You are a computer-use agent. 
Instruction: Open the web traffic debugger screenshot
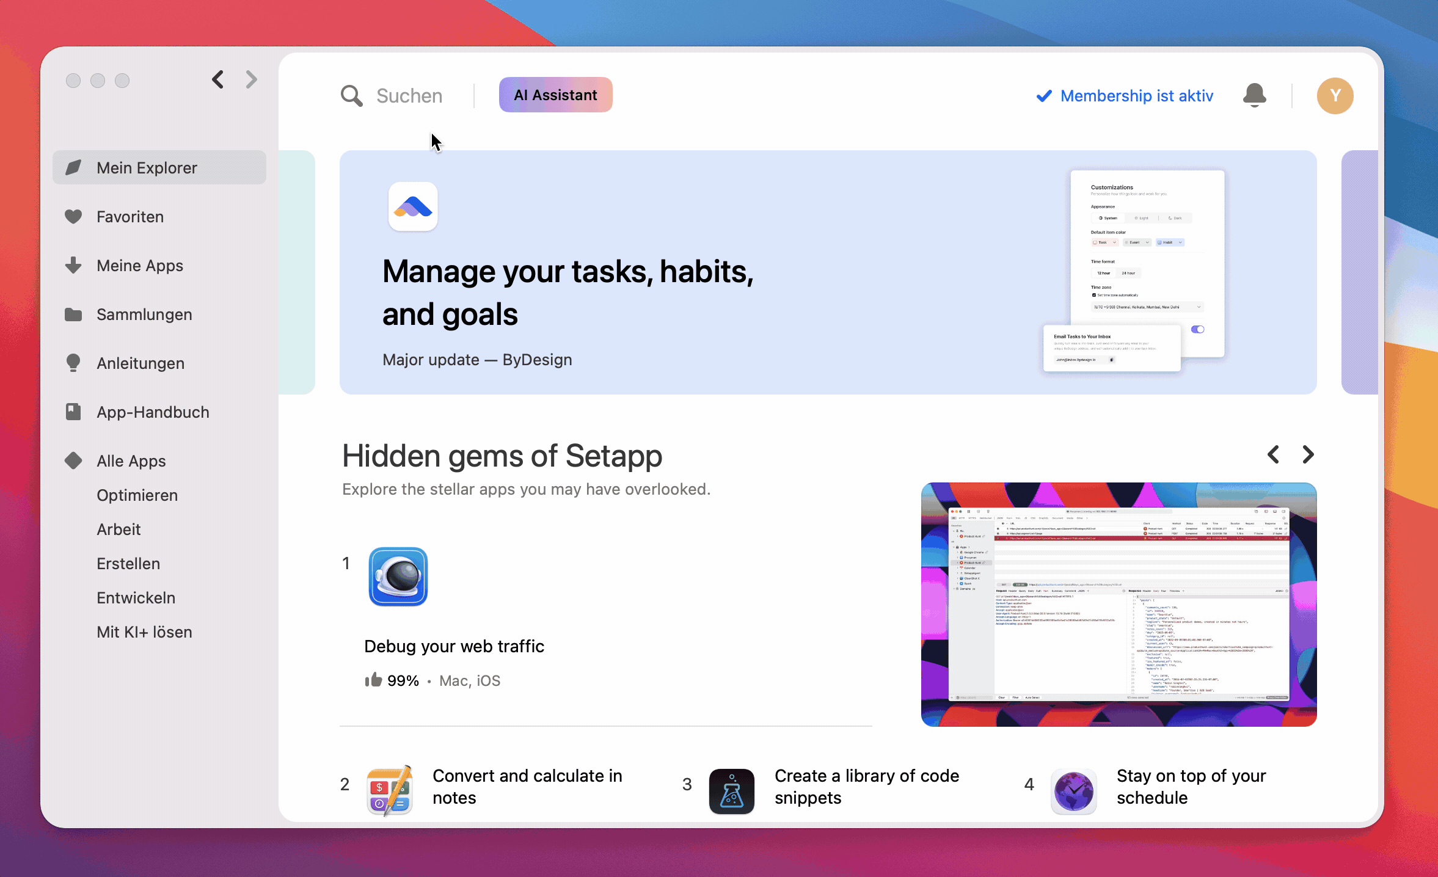point(1119,605)
